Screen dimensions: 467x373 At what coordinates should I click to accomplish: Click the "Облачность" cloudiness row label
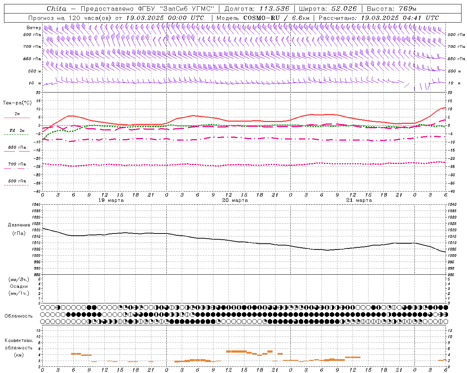[x=18, y=316]
